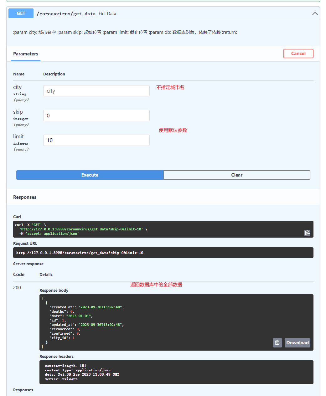
Task: Click the "created_at" line in response body
Action: point(87,307)
